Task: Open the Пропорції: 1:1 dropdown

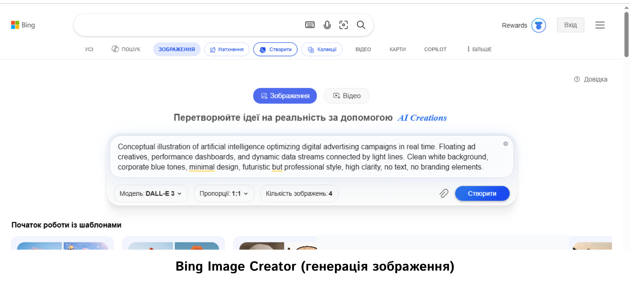Action: [x=224, y=193]
